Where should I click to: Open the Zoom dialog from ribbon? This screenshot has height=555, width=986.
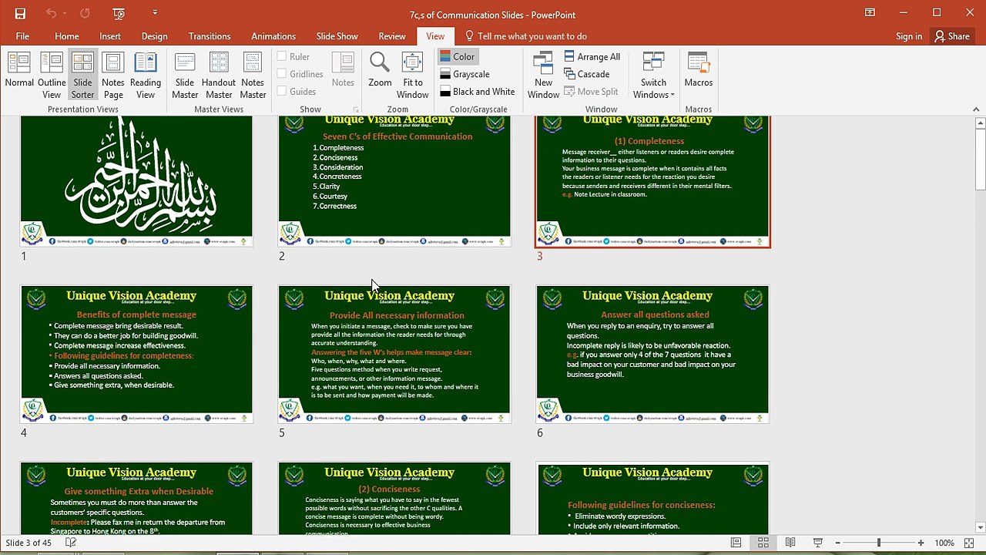380,70
